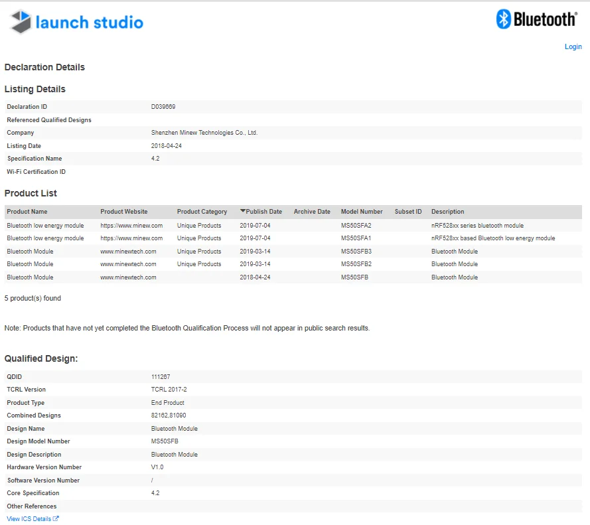The height and width of the screenshot is (525, 590).
Task: Click the Bluetooth logo
Action: (536, 19)
